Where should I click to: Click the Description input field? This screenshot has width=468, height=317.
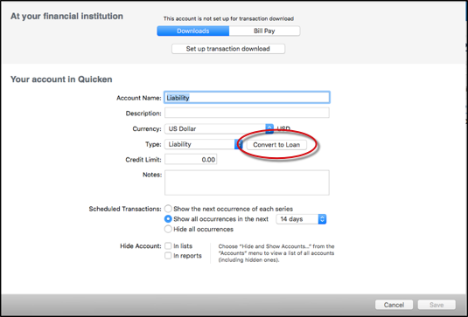point(247,114)
